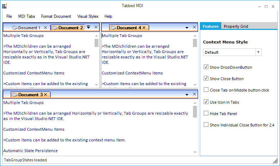Click 'Customized ContextMenu Items' in Document 4 pane

pyautogui.click(x=132, y=73)
